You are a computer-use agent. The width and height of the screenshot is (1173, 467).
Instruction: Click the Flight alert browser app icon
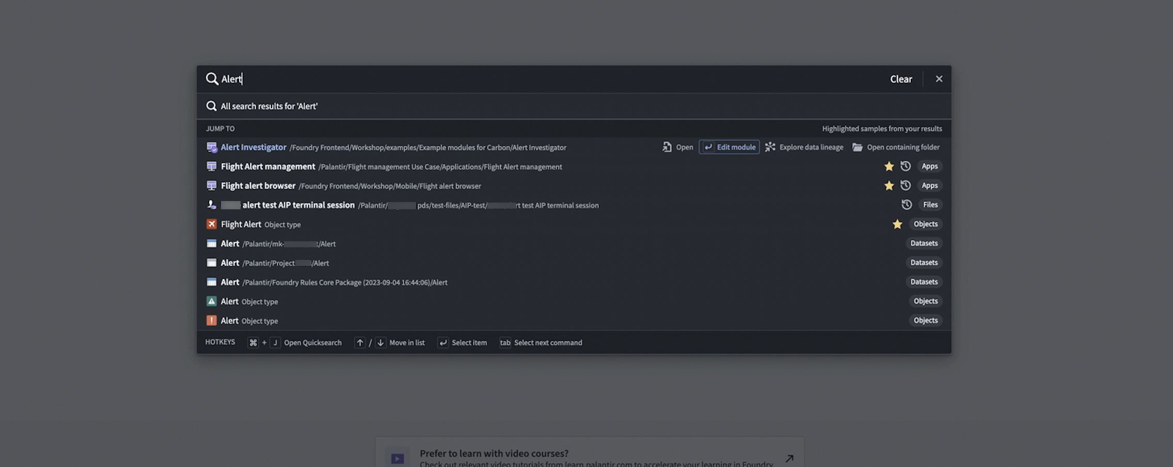point(212,186)
